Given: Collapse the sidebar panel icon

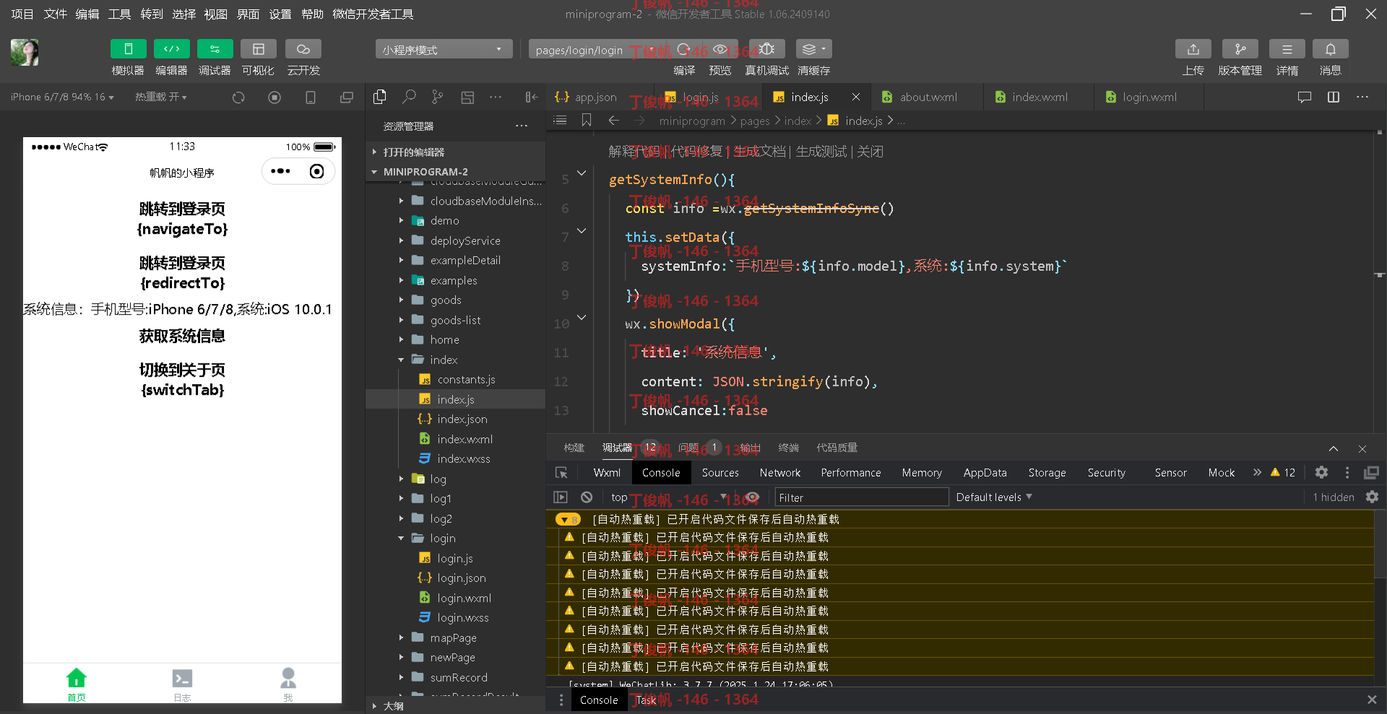Looking at the screenshot, I should pyautogui.click(x=532, y=97).
